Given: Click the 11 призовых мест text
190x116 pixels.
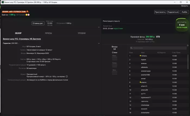Looking at the screenshot, I should coord(145,42).
